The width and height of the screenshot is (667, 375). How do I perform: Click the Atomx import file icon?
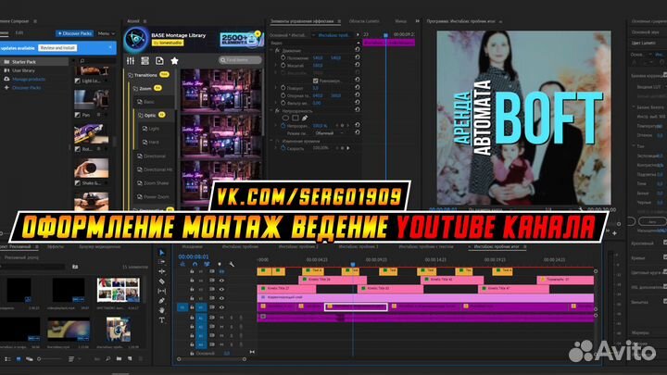coord(159,60)
